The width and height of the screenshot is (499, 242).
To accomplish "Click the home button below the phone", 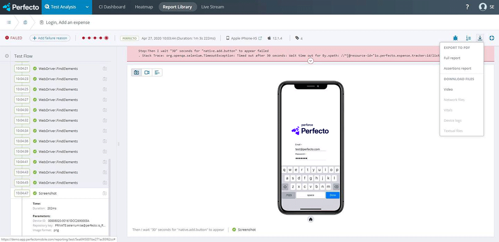I will click(x=311, y=219).
